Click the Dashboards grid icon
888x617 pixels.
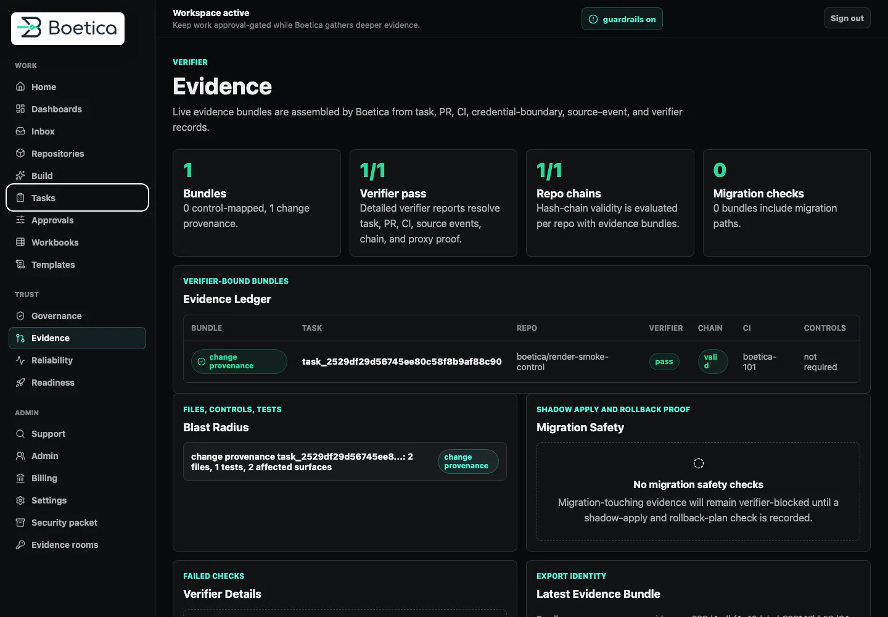point(20,109)
